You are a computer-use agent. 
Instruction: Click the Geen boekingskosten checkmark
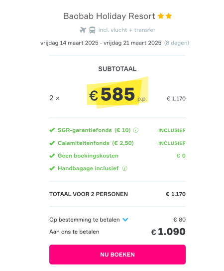click(x=52, y=156)
